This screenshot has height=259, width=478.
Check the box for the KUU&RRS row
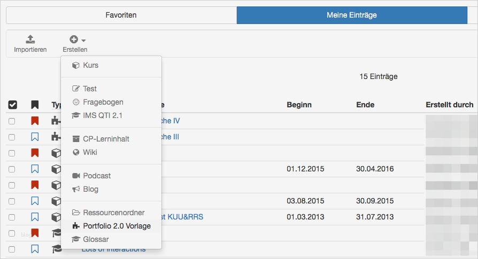click(12, 217)
